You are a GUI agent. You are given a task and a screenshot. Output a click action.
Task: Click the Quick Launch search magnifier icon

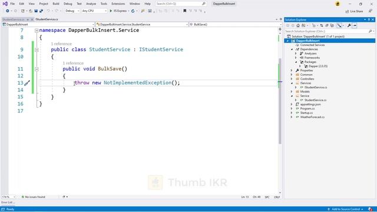(204, 4)
